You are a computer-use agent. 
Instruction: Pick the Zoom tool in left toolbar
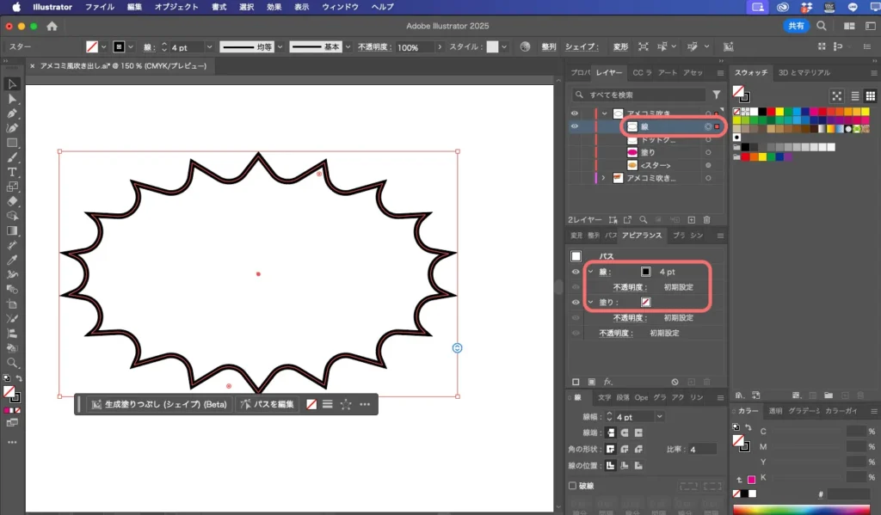pos(12,363)
